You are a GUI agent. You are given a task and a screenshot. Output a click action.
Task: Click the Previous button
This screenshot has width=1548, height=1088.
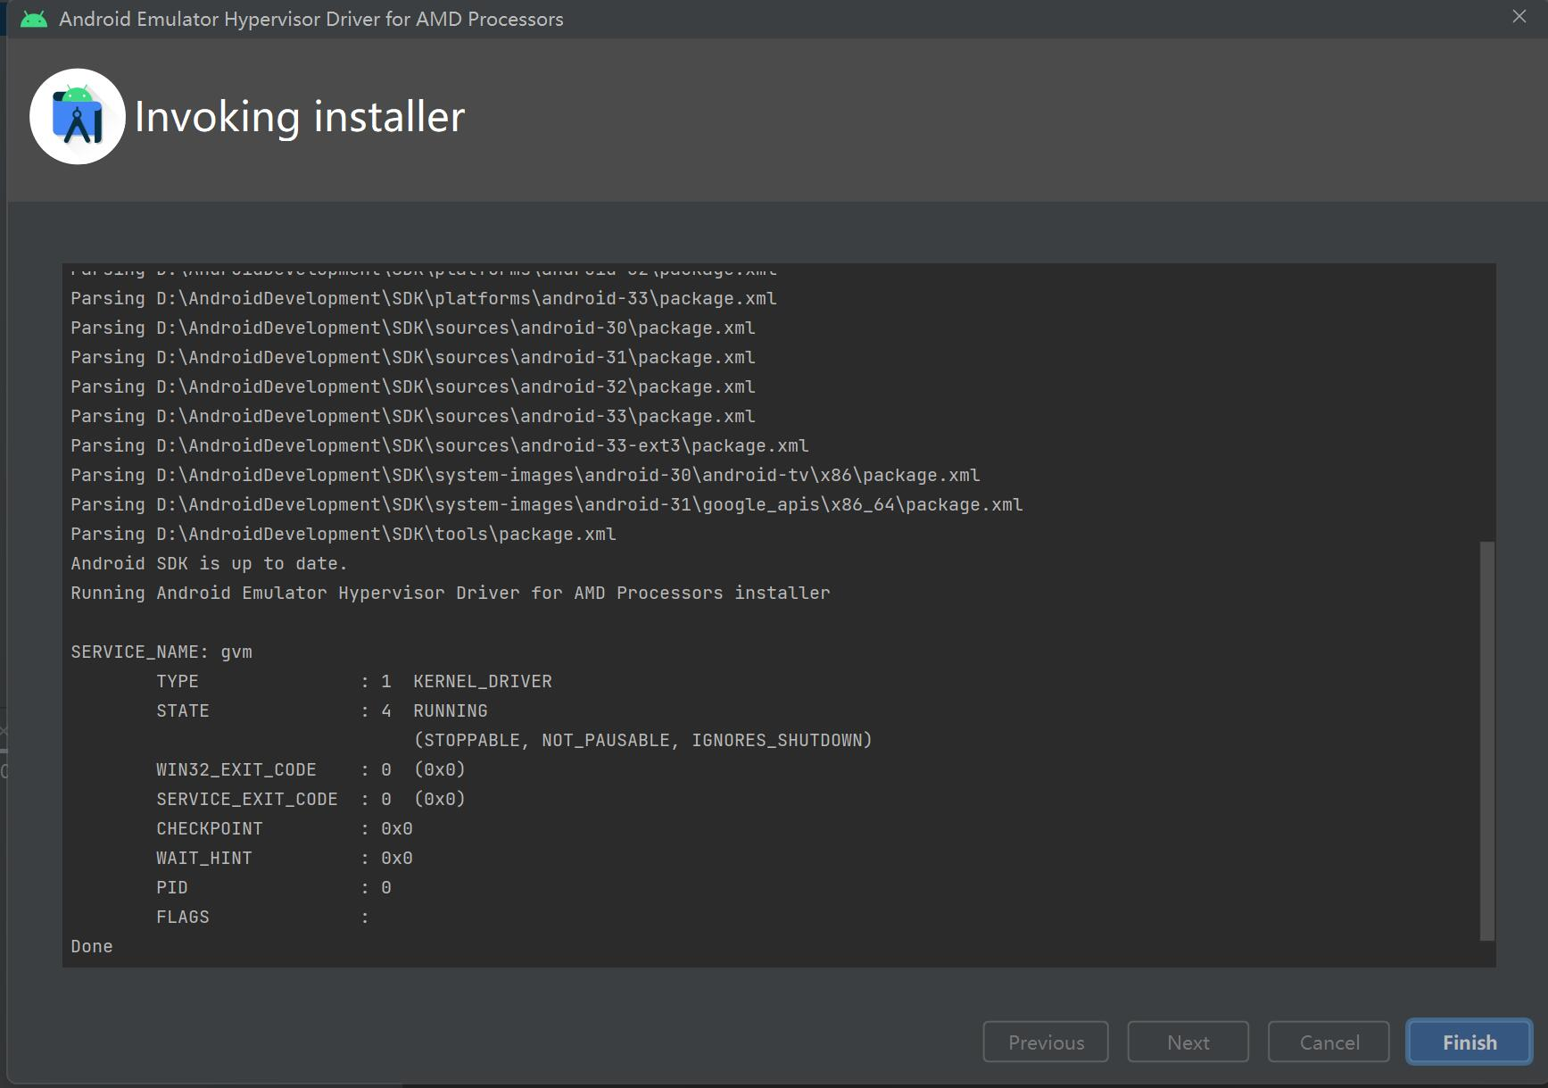click(1046, 1042)
